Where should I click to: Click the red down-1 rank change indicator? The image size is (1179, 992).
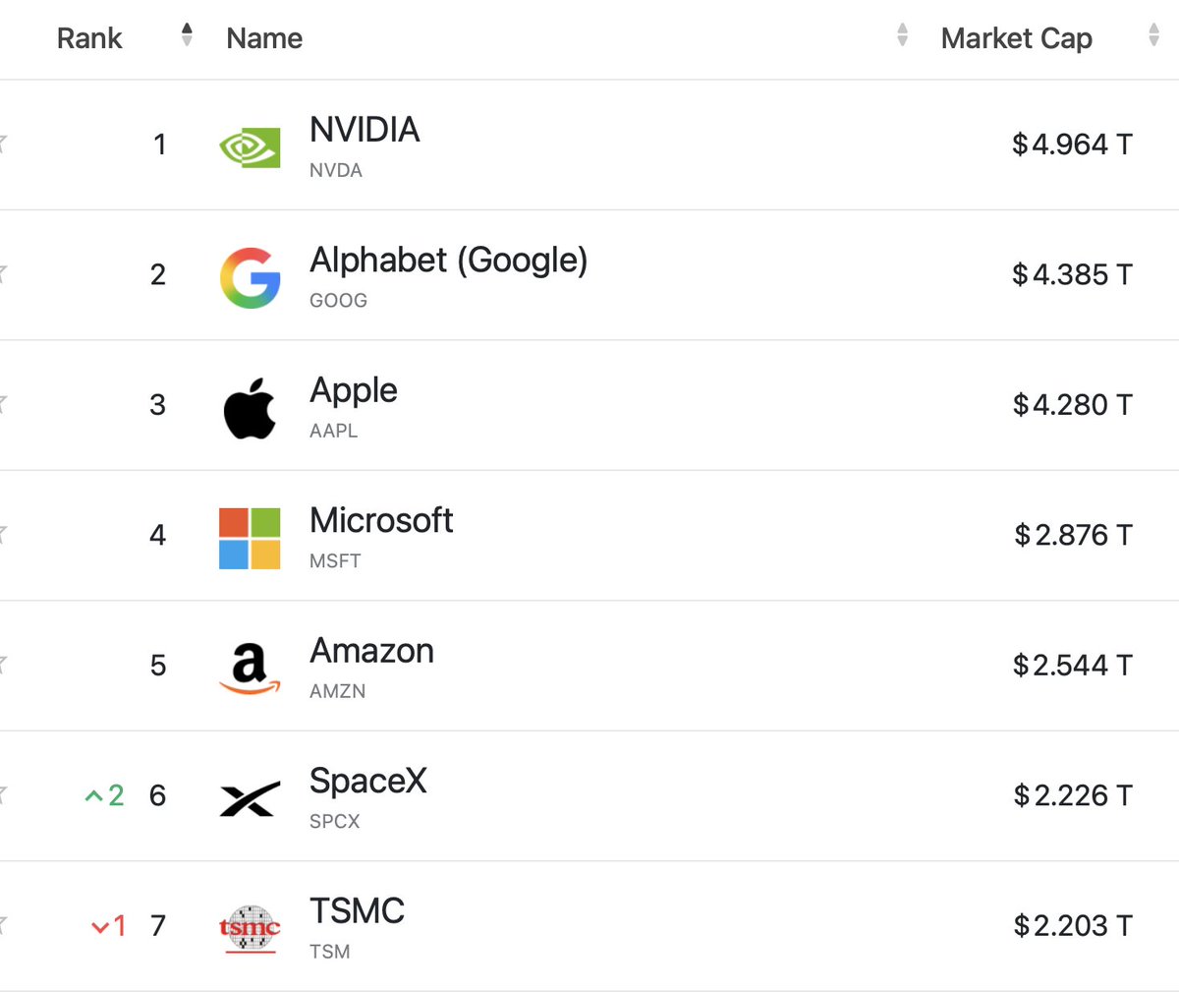point(108,926)
